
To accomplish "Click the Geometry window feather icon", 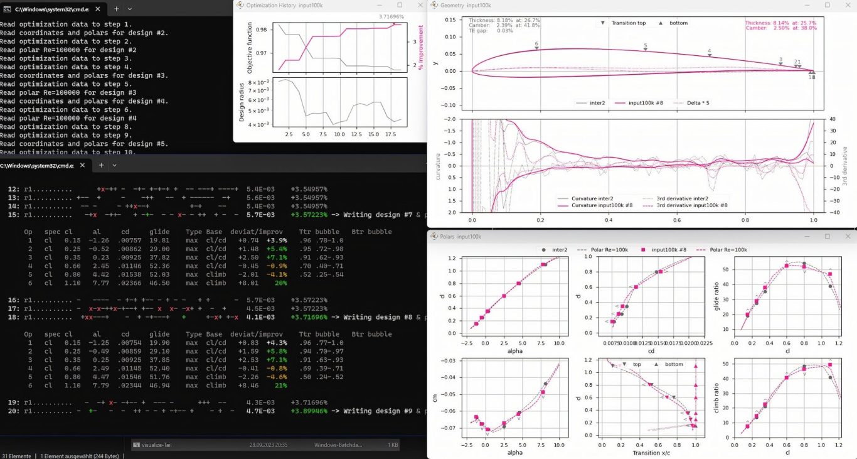I will (434, 5).
